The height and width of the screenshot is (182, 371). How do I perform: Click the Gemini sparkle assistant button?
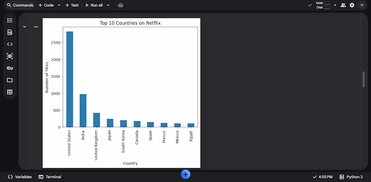[186, 175]
